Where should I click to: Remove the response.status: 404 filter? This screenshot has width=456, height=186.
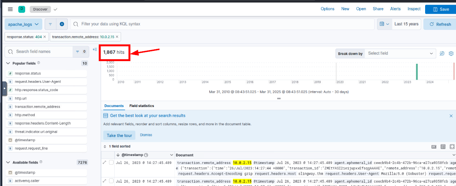pos(45,37)
